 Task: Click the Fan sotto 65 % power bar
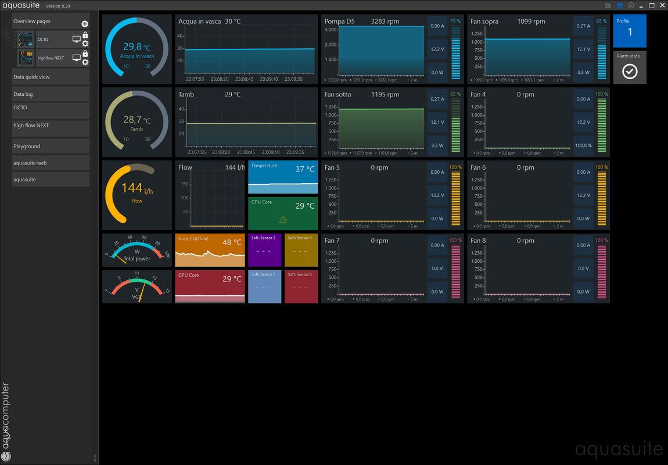[455, 126]
